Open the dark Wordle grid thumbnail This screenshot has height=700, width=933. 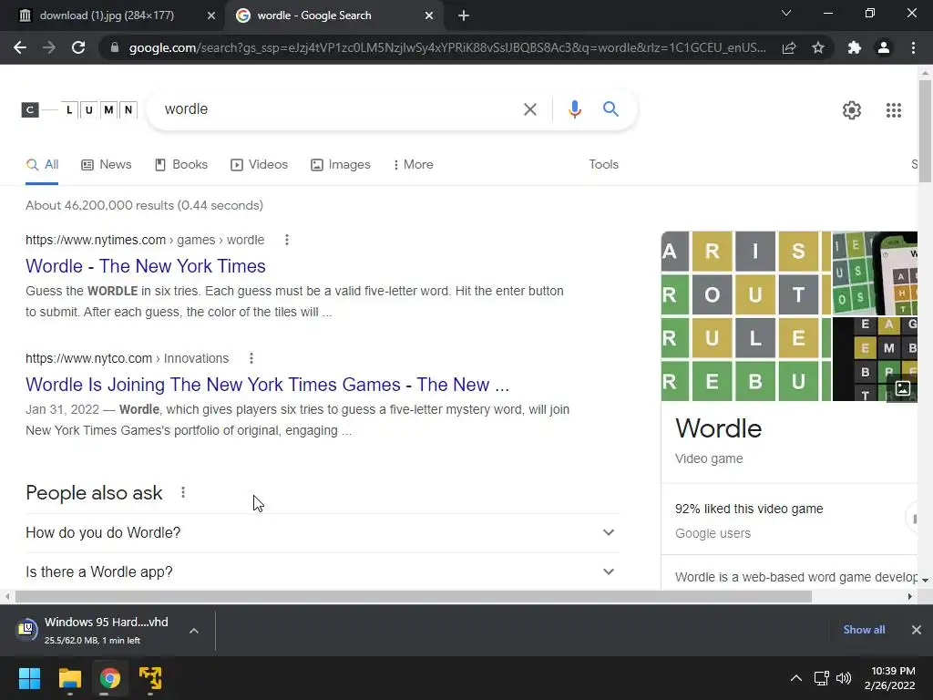875,359
